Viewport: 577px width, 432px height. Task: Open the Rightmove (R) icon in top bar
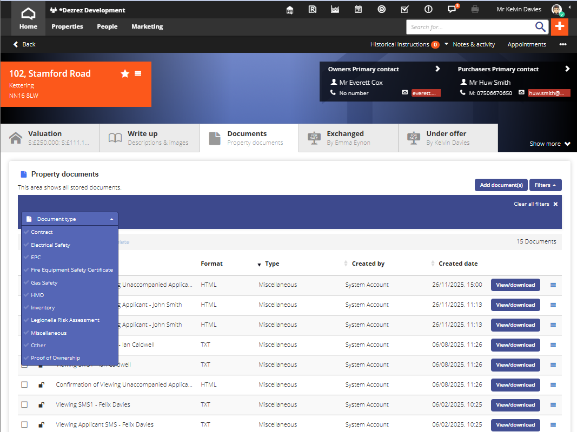[313, 9]
